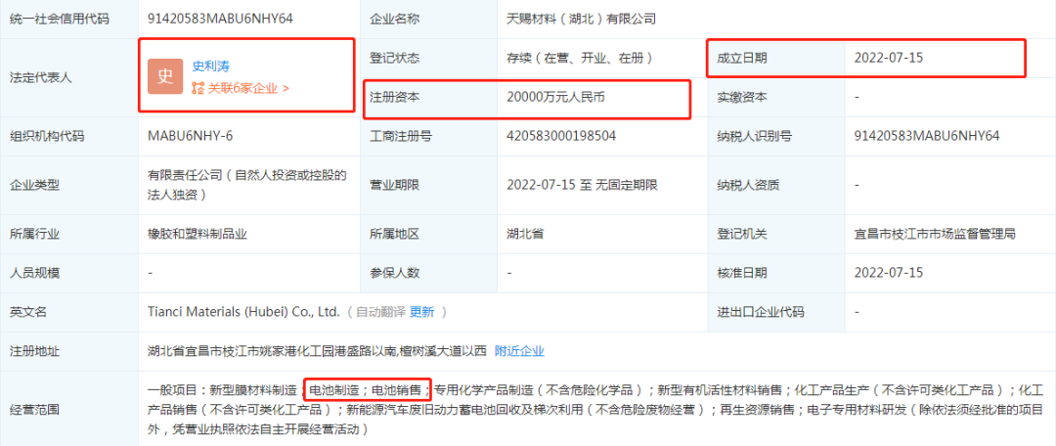Click the 纳税人资质 label cell
This screenshot has width=1056, height=446.
pyautogui.click(x=777, y=185)
